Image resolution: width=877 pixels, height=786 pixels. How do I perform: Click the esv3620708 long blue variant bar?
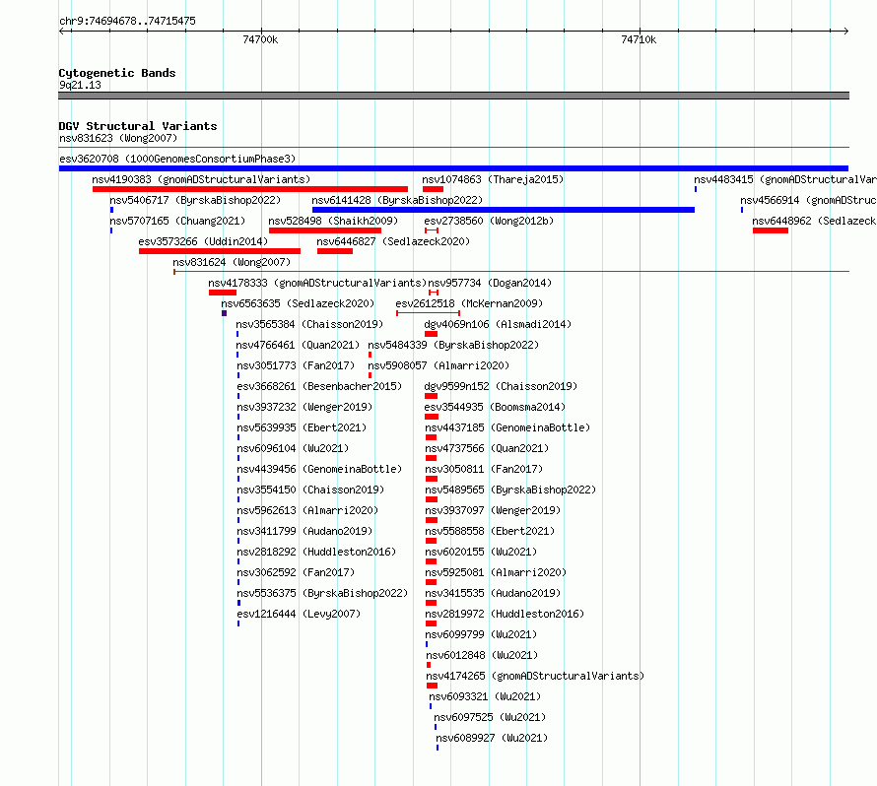pyautogui.click(x=453, y=168)
